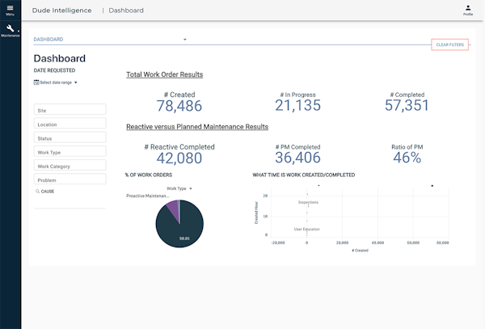485x329 pixels.
Task: Open the Select date range dropdown
Action: pyautogui.click(x=57, y=82)
